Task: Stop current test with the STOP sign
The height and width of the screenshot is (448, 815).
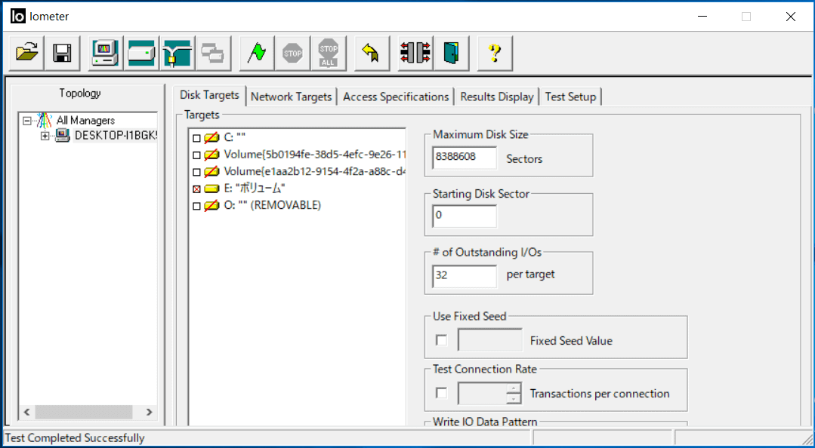Action: (x=292, y=53)
